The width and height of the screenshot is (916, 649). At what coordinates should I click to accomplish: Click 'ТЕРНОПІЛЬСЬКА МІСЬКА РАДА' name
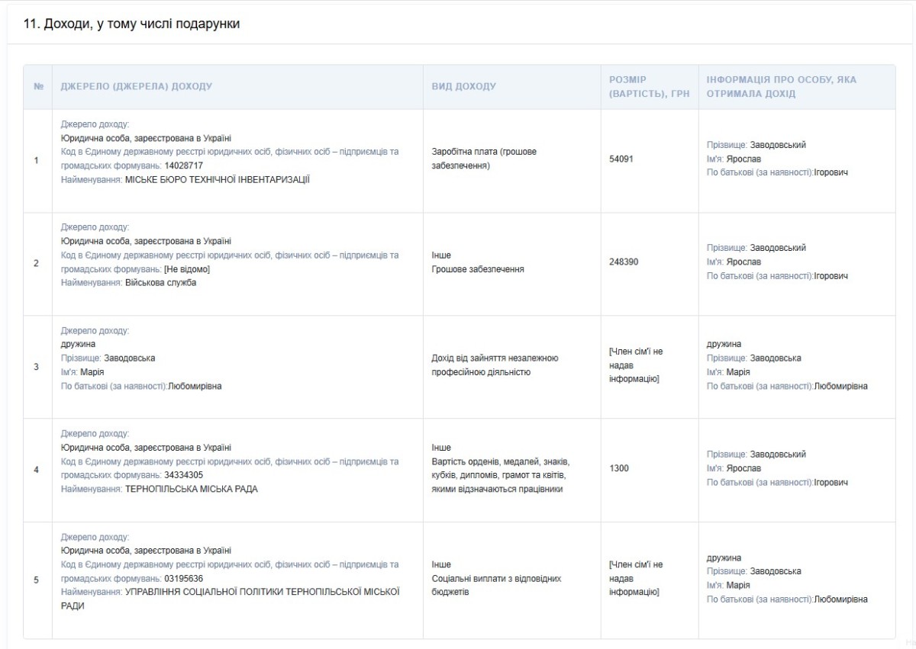[x=192, y=489]
